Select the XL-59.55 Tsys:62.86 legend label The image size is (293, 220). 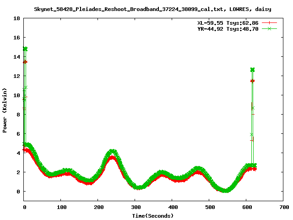(228, 23)
